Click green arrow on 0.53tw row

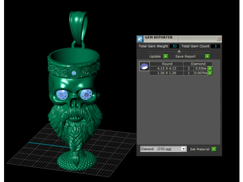[x=210, y=68]
